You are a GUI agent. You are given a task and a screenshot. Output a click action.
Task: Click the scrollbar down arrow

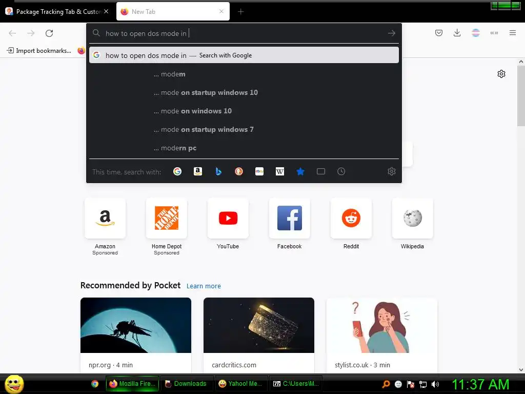(x=521, y=369)
